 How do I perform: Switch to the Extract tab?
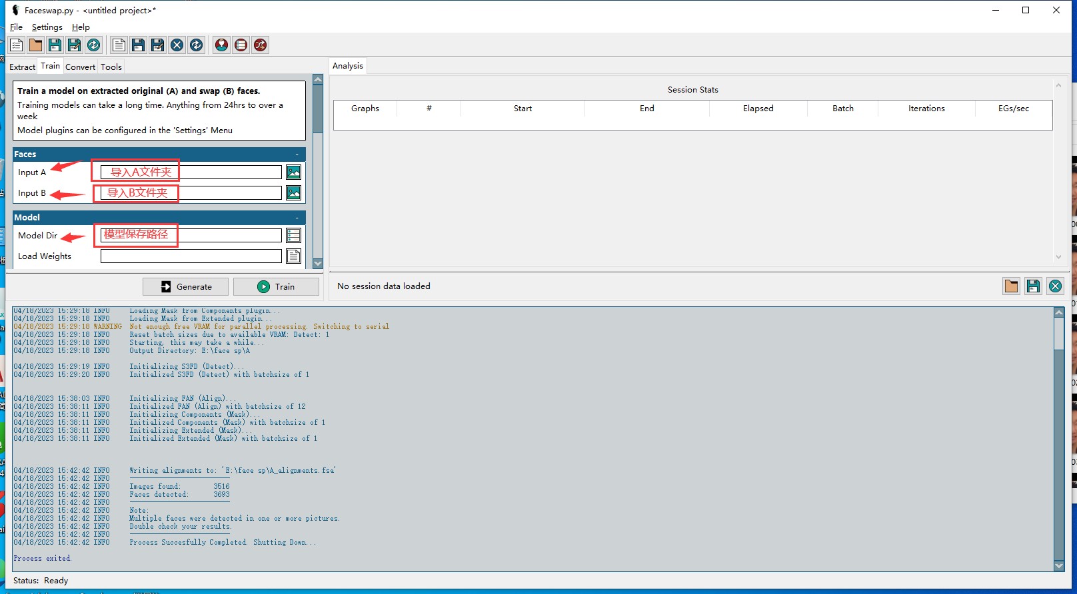pyautogui.click(x=22, y=67)
